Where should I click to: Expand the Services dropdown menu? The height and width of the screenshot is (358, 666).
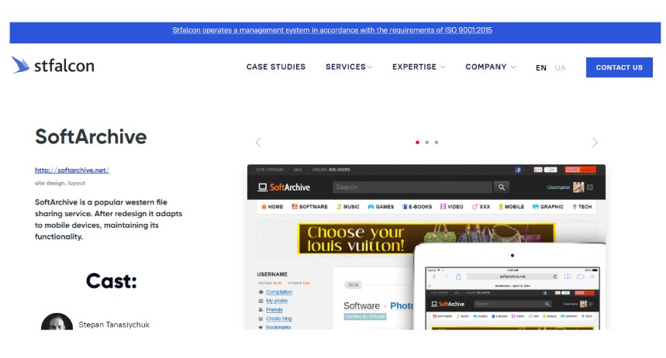pos(349,67)
